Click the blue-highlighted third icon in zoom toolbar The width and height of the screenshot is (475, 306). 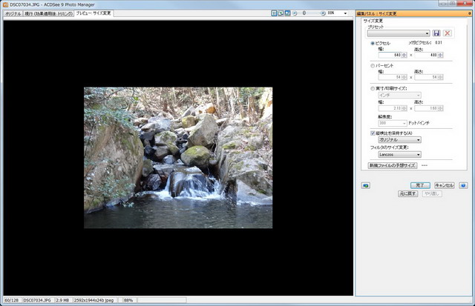(x=287, y=13)
